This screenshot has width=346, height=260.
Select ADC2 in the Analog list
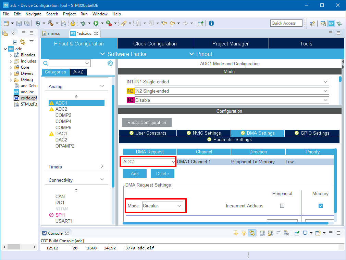61,109
